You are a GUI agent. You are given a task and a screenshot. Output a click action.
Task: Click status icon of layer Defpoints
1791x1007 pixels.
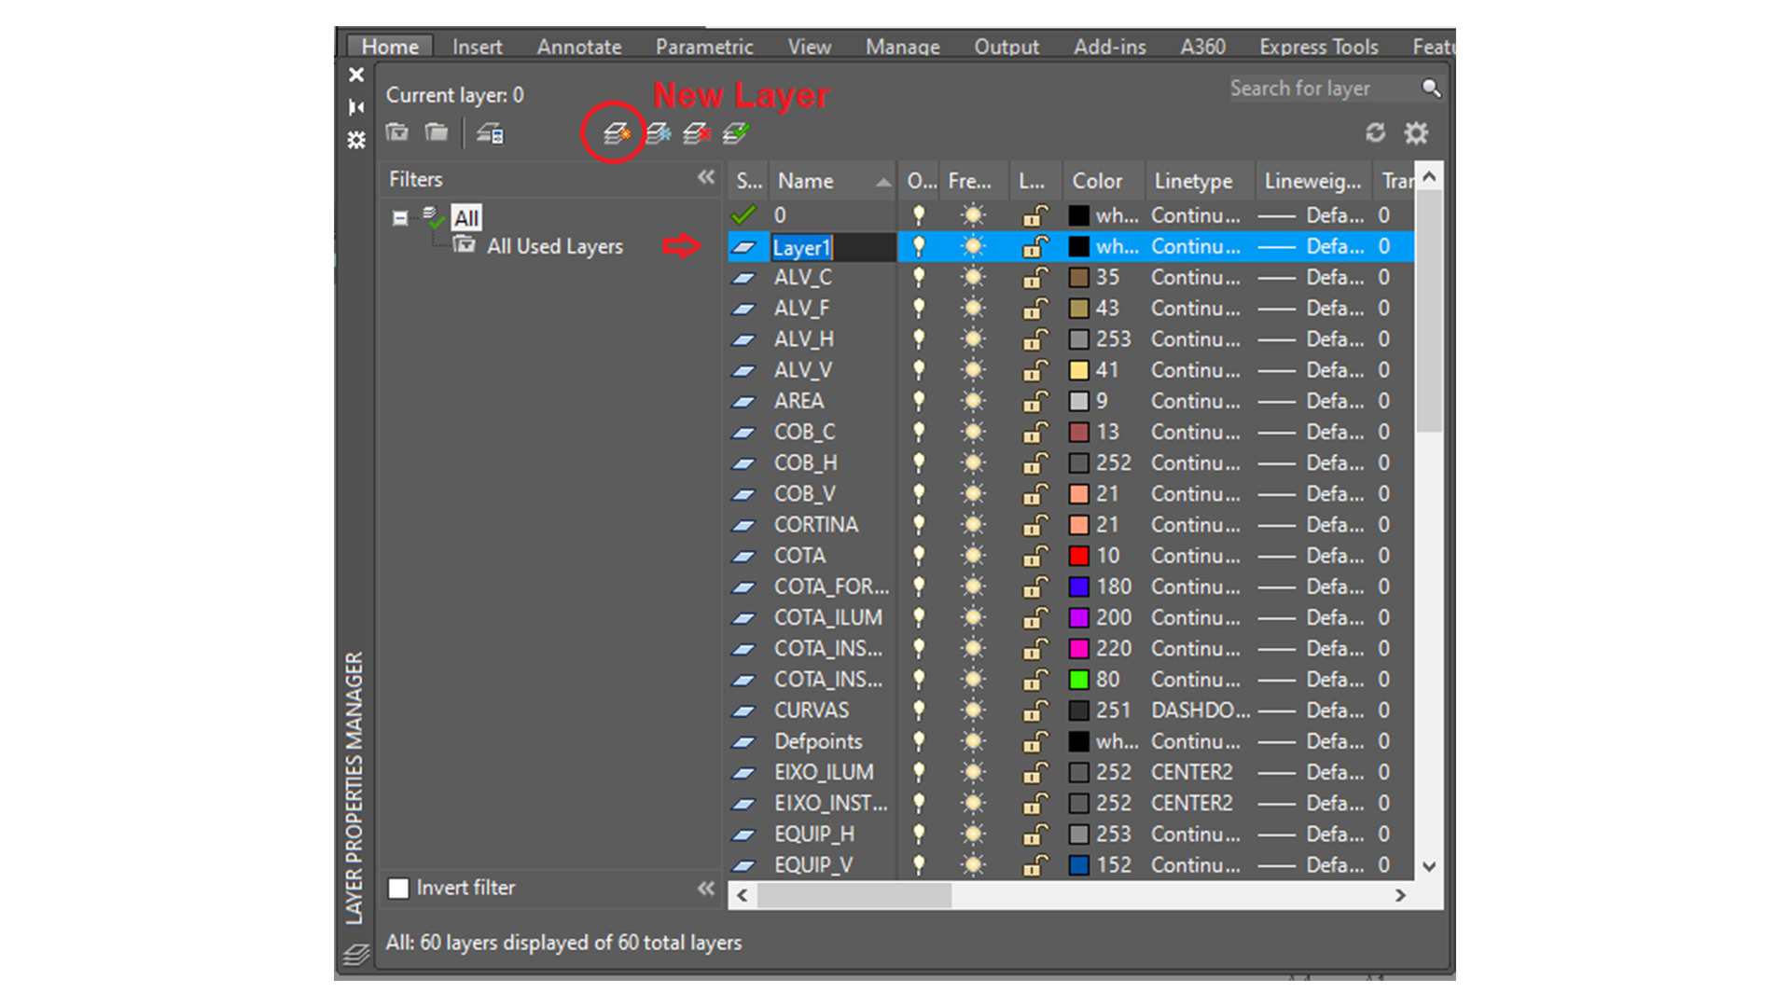coord(743,742)
